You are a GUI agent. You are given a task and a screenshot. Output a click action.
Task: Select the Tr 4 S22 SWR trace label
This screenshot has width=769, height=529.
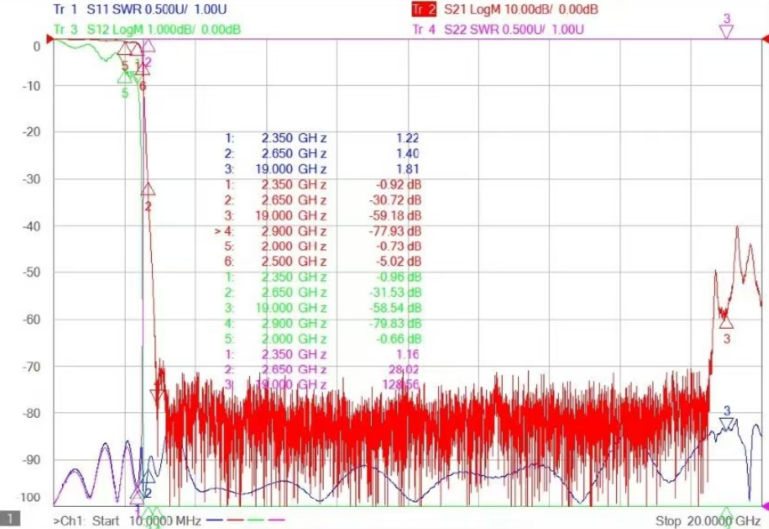[499, 29]
